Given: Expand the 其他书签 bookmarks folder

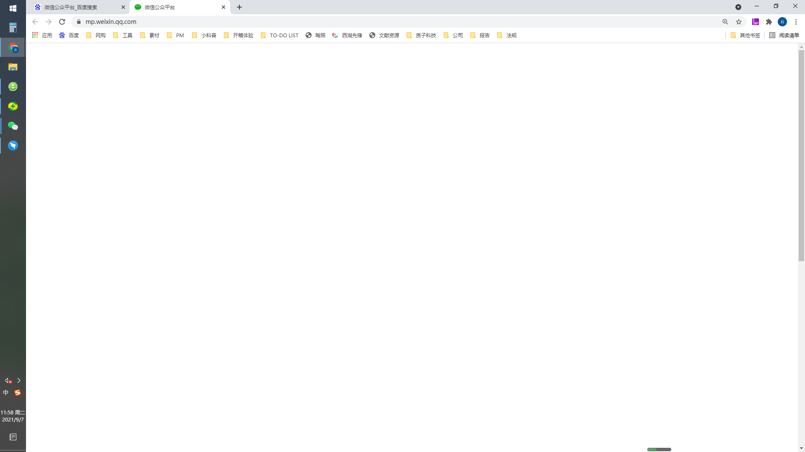Looking at the screenshot, I should tap(745, 36).
